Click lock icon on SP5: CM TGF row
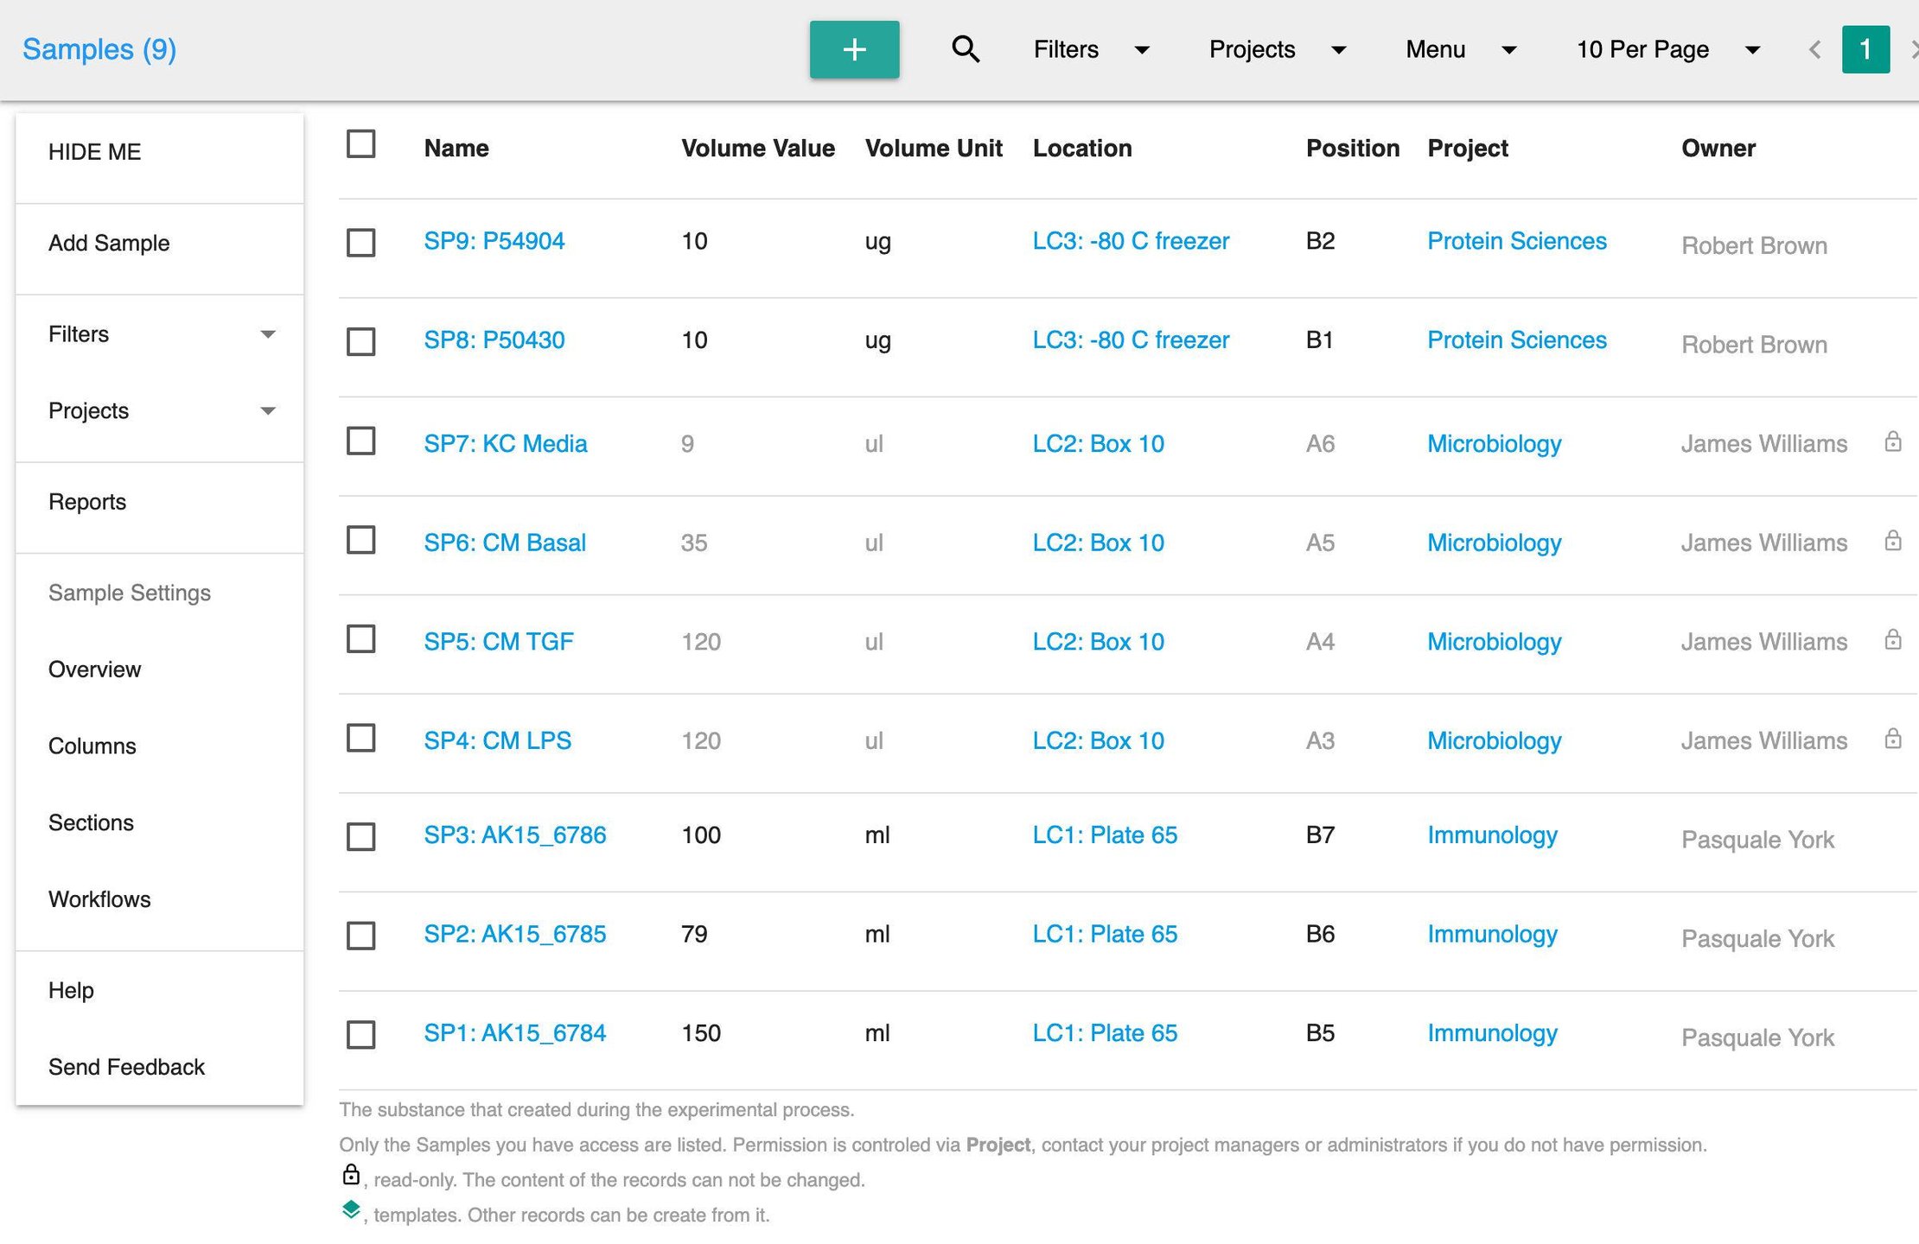 tap(1892, 640)
